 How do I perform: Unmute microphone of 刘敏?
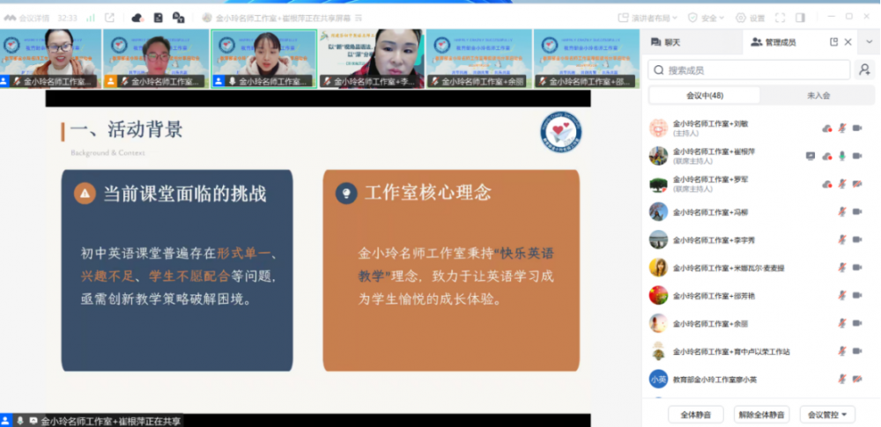pyautogui.click(x=841, y=129)
